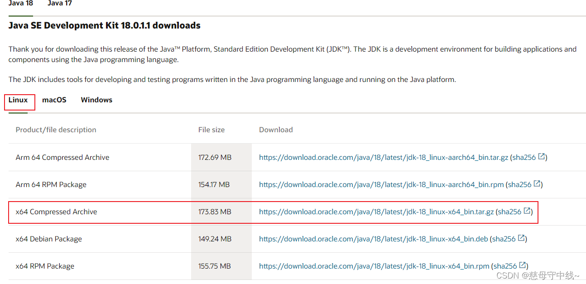Select the Java 18 tab

tap(20, 4)
